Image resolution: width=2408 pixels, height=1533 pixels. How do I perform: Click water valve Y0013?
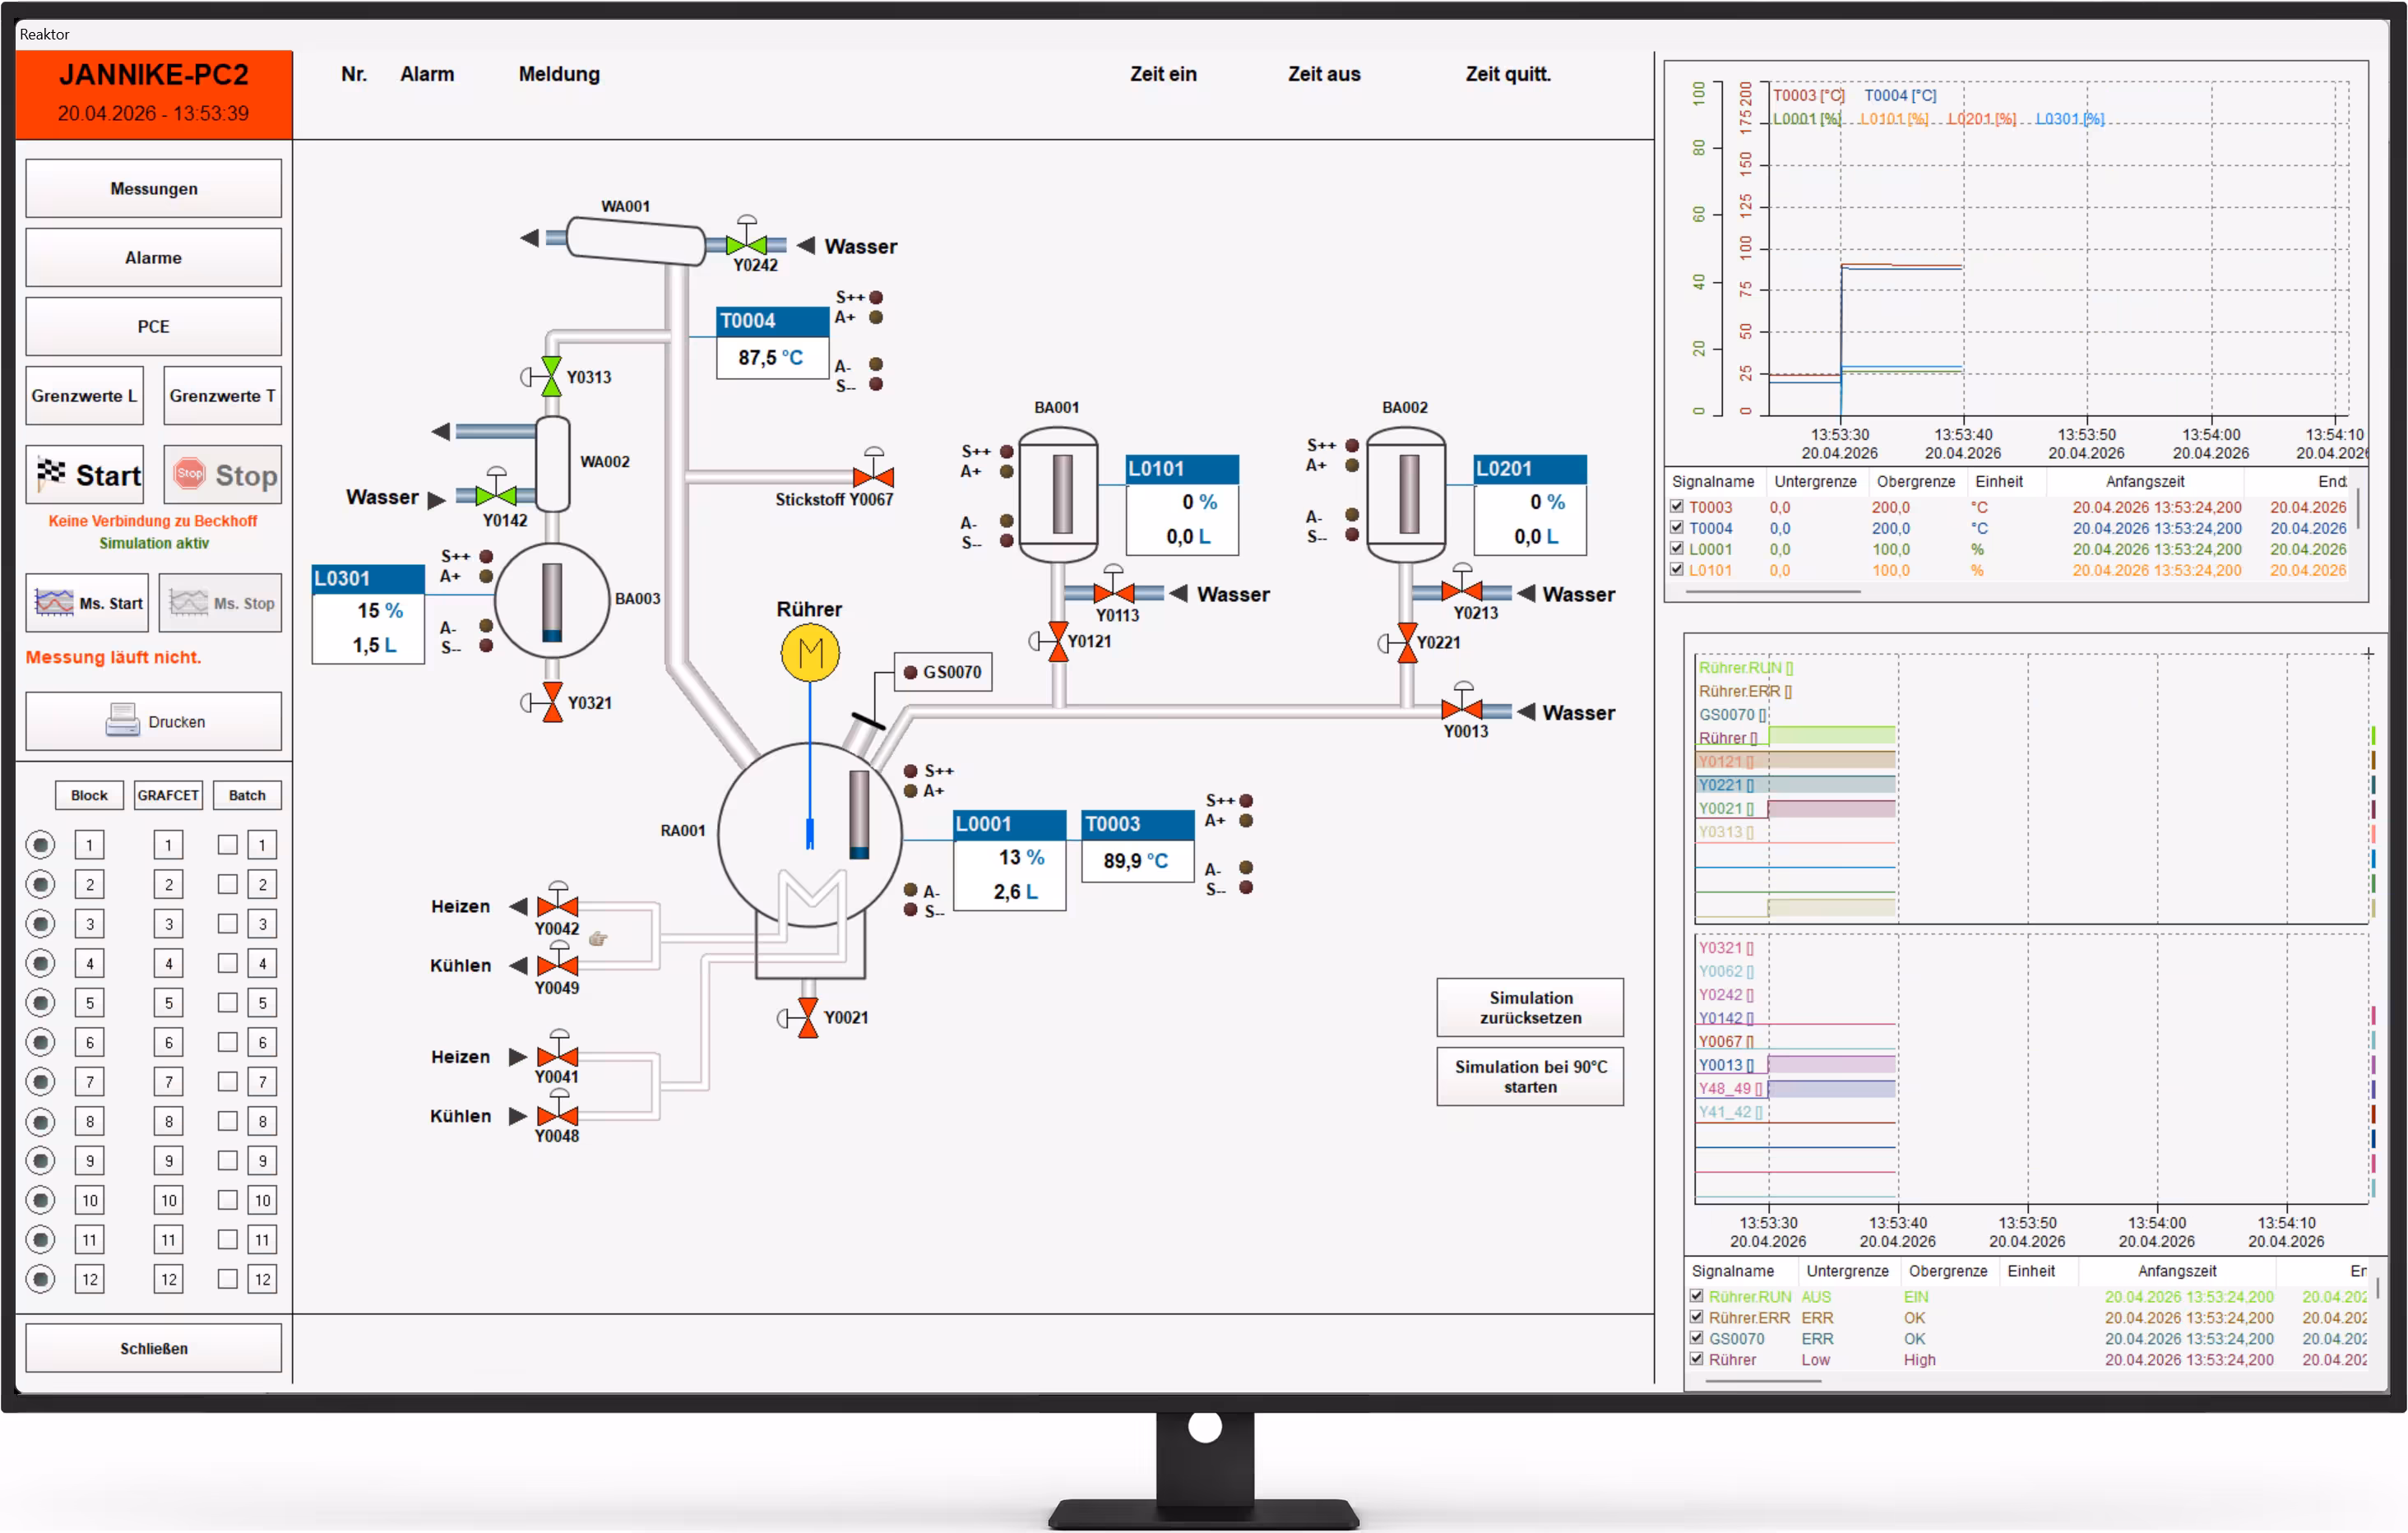click(x=1462, y=710)
